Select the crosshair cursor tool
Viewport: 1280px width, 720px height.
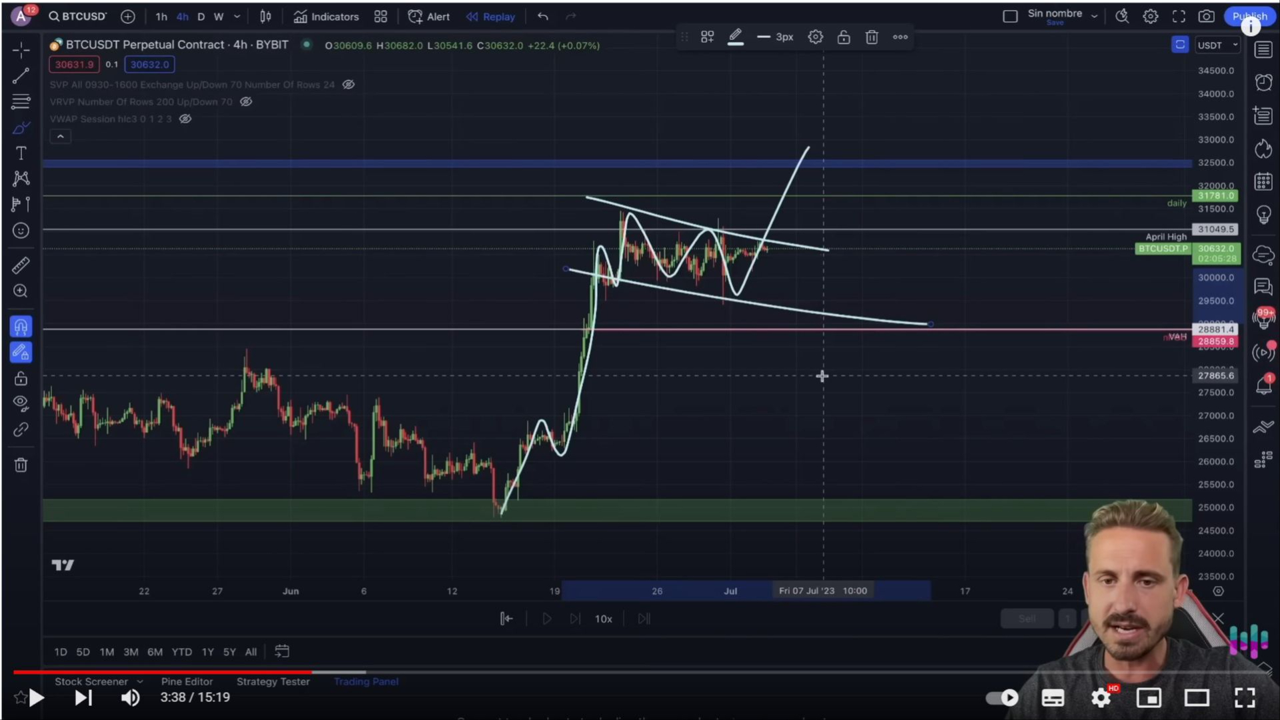(x=21, y=50)
